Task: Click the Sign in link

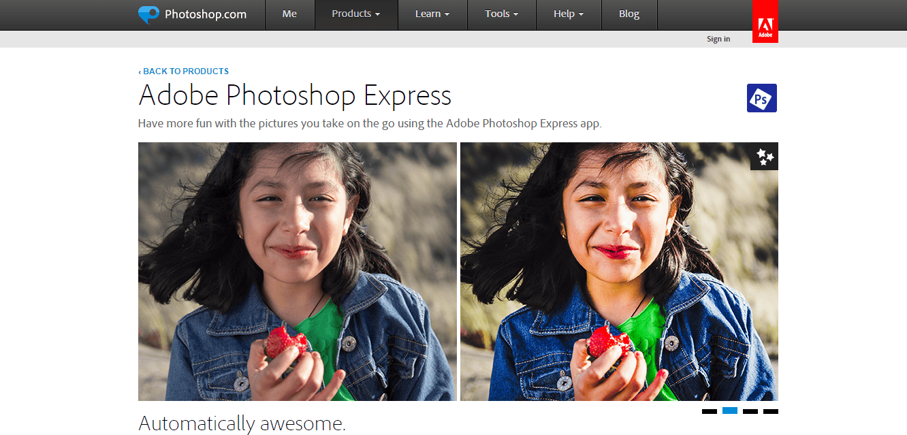Action: pyautogui.click(x=718, y=39)
